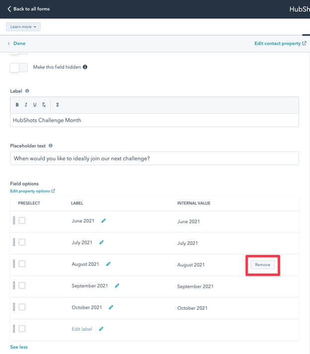Viewport: 310px width, 354px height.
Task: Toggle Make this field hidden switch
Action: click(x=19, y=68)
